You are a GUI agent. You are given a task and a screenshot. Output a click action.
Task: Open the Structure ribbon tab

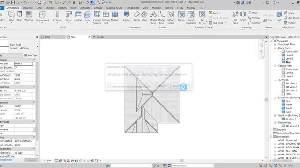click(28, 8)
